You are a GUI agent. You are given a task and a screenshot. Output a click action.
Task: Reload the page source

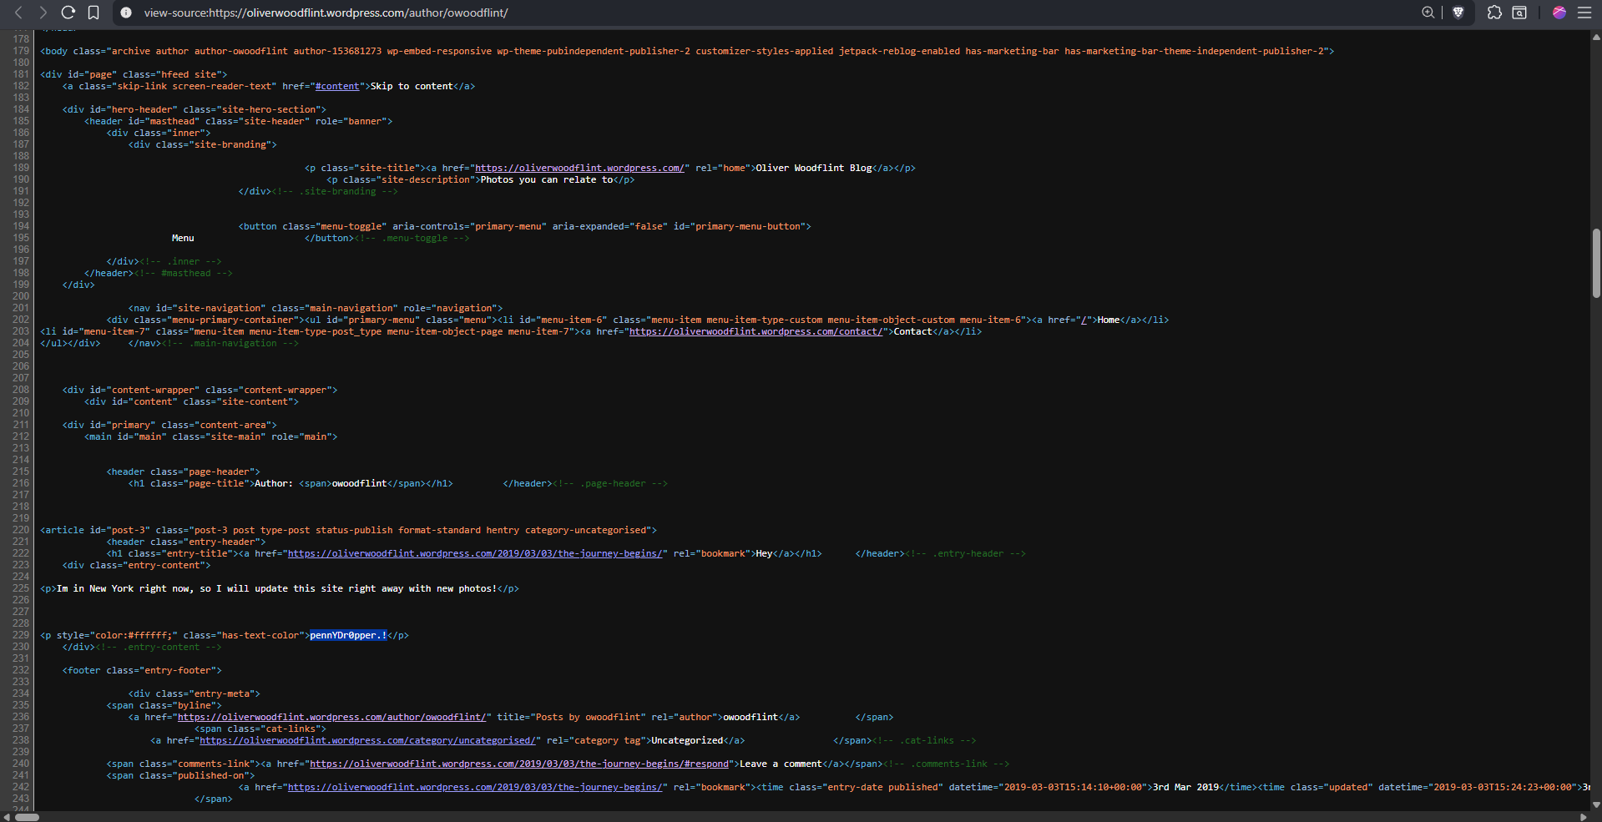[x=68, y=13]
